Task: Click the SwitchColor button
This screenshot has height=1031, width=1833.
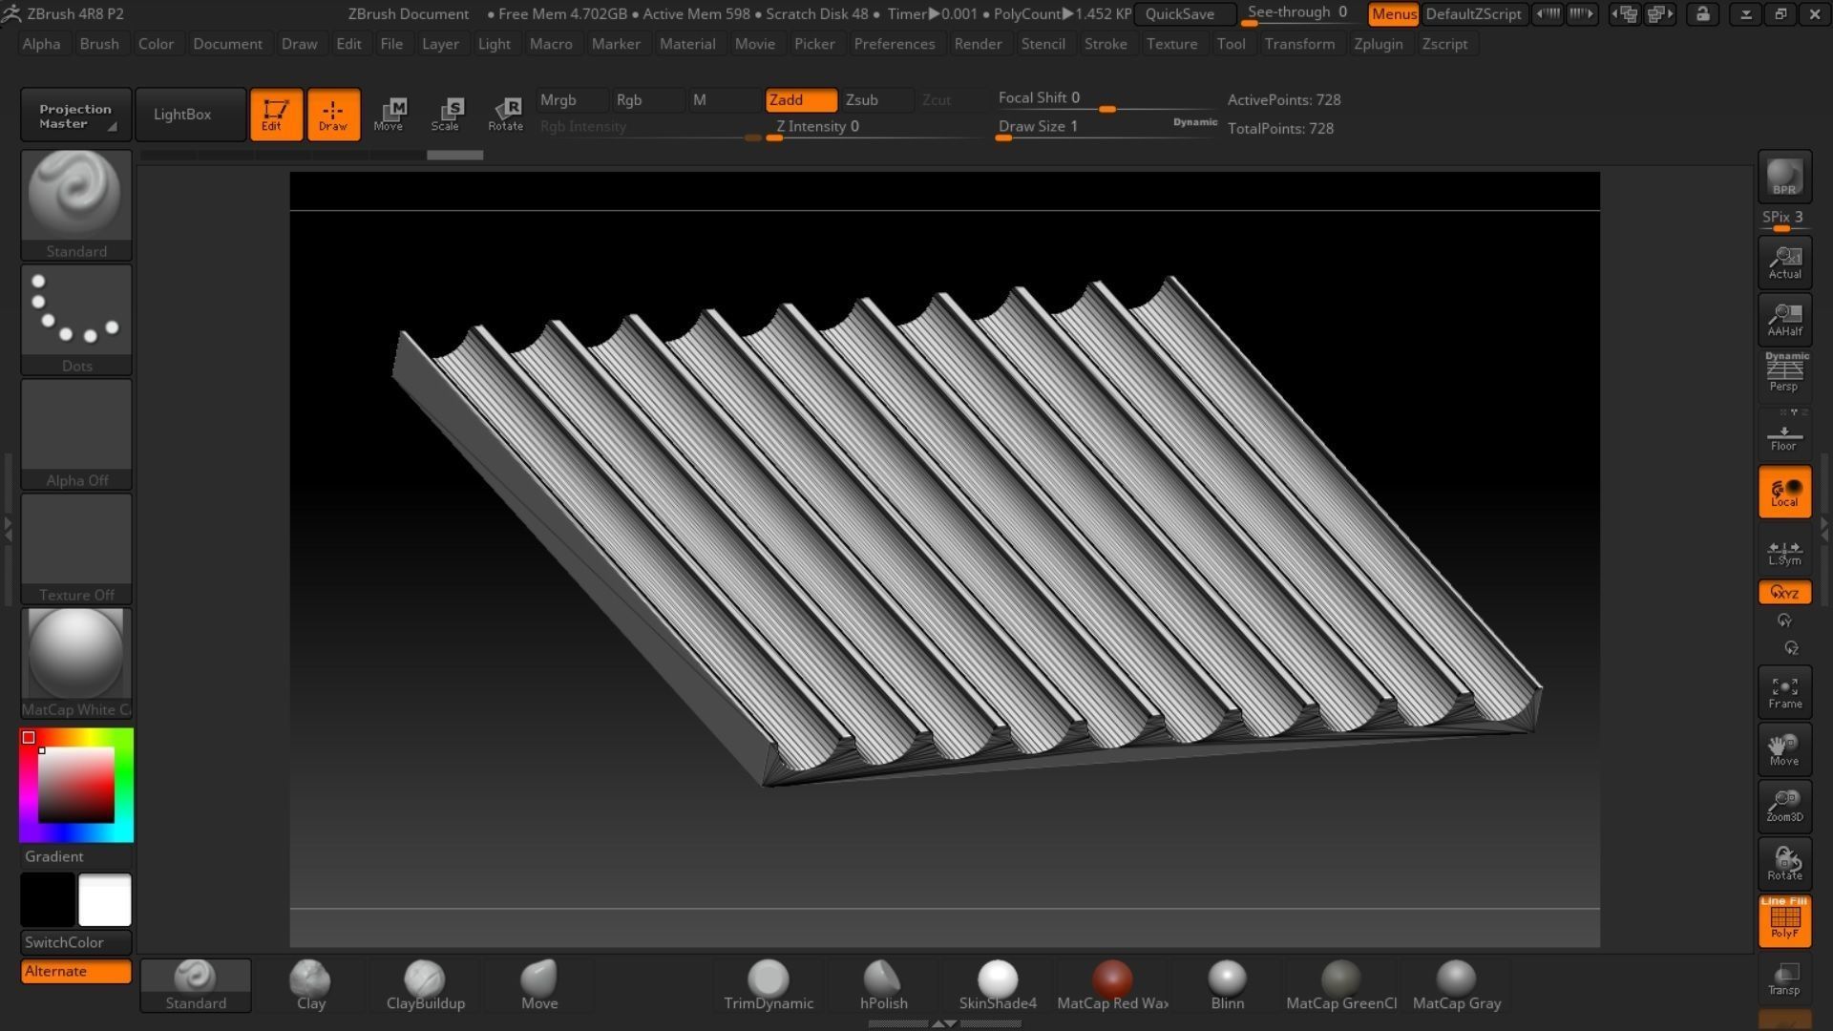Action: click(x=76, y=942)
